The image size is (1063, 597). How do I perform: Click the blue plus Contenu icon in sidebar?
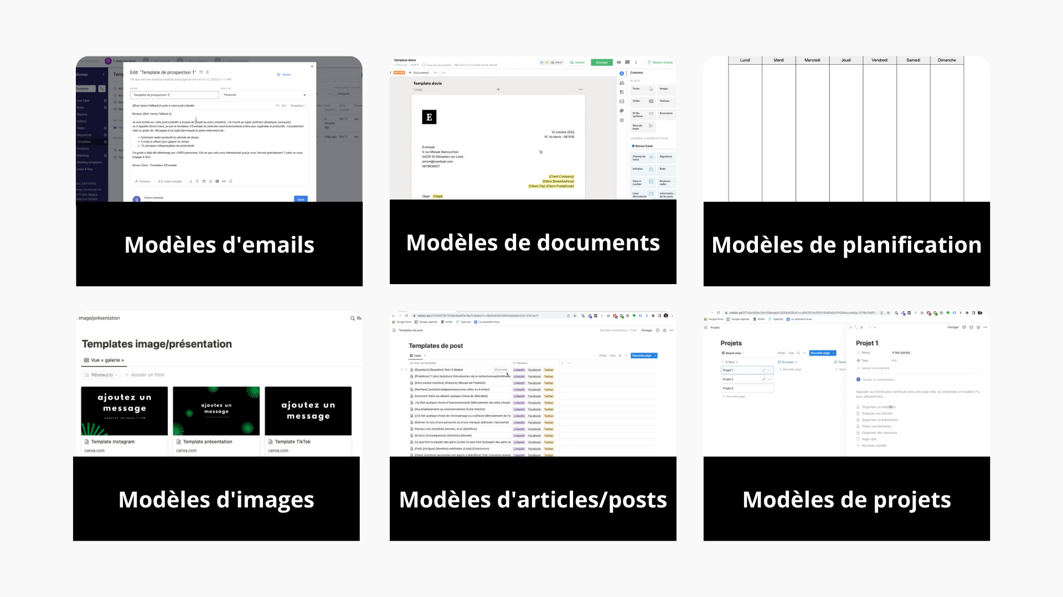(x=622, y=73)
